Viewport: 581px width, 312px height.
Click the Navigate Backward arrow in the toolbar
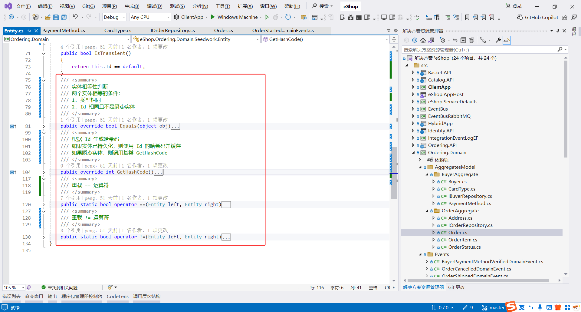click(11, 17)
